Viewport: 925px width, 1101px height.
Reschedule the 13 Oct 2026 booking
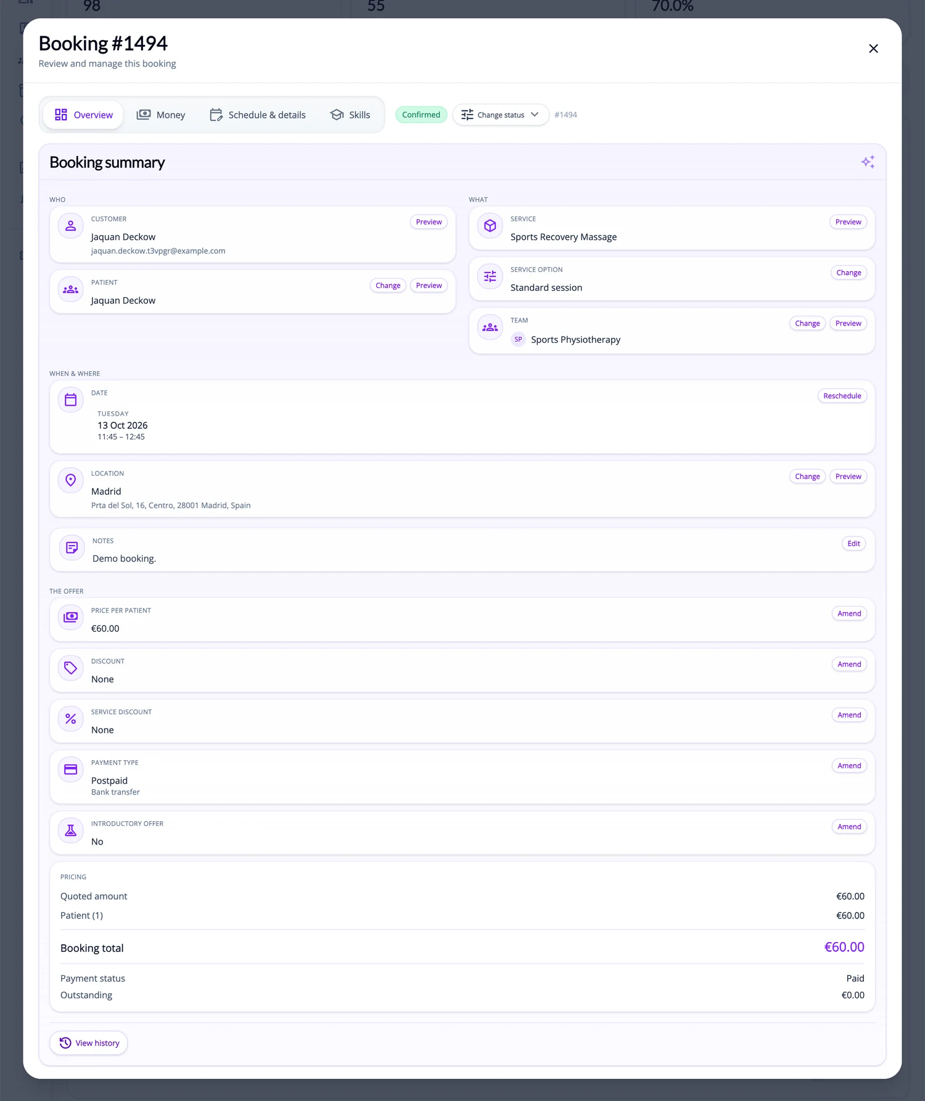pos(842,396)
